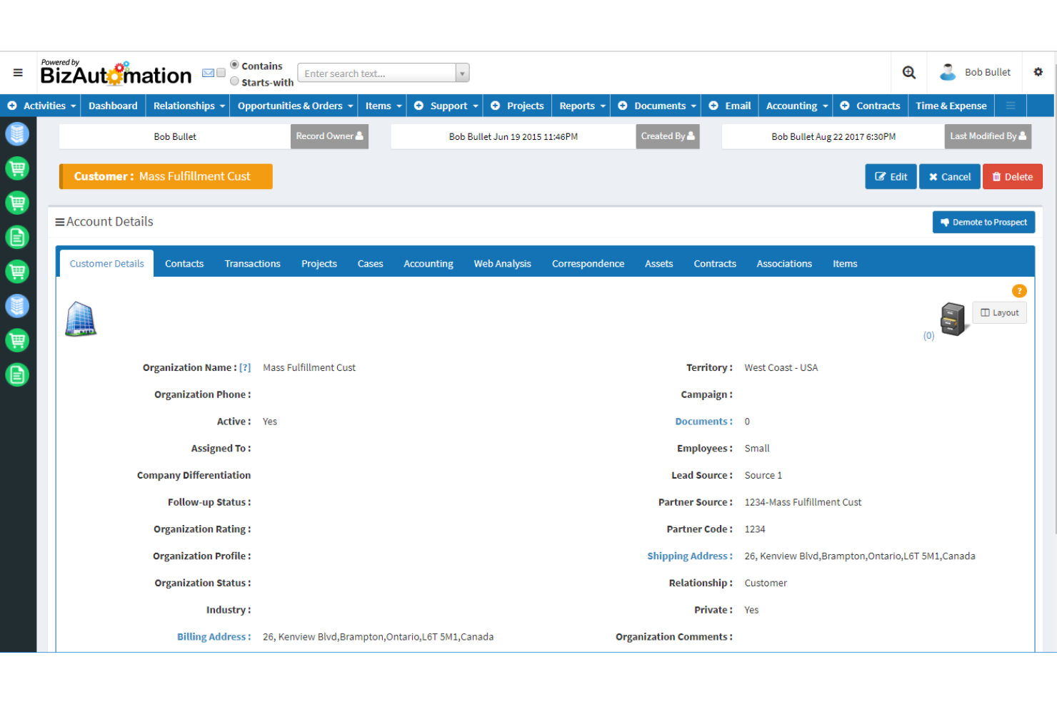Click the document icon at the sidebar bottom
Screen dimensions: 1057x704
coord(17,374)
